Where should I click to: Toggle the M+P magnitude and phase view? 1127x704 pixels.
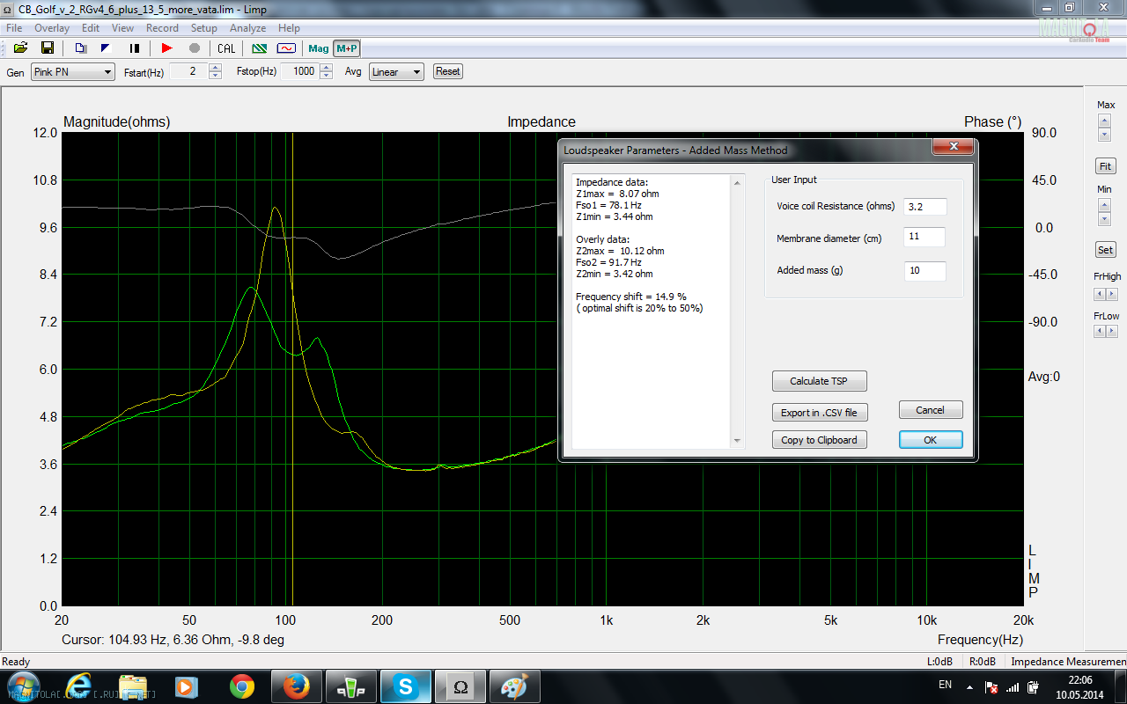click(347, 48)
